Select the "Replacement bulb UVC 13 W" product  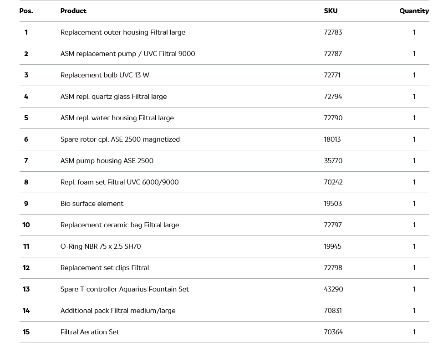pos(105,75)
